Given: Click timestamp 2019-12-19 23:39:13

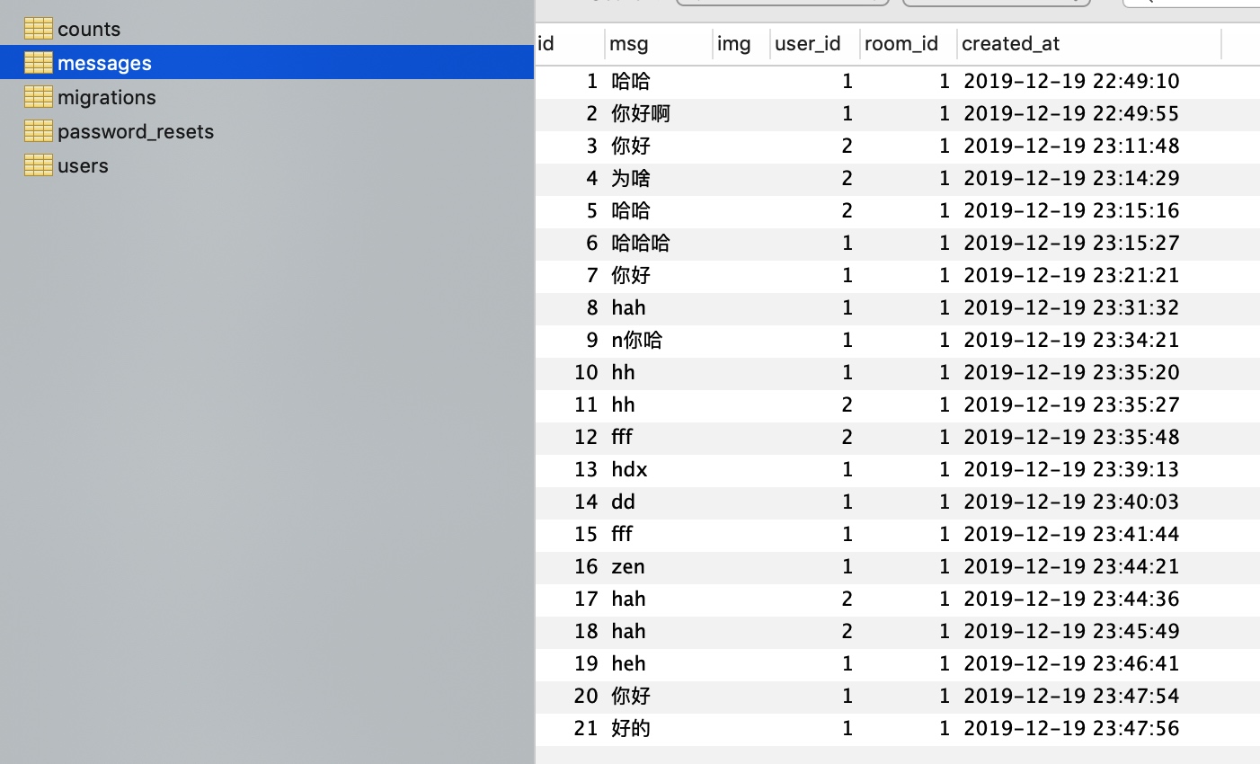Looking at the screenshot, I should [1071, 469].
